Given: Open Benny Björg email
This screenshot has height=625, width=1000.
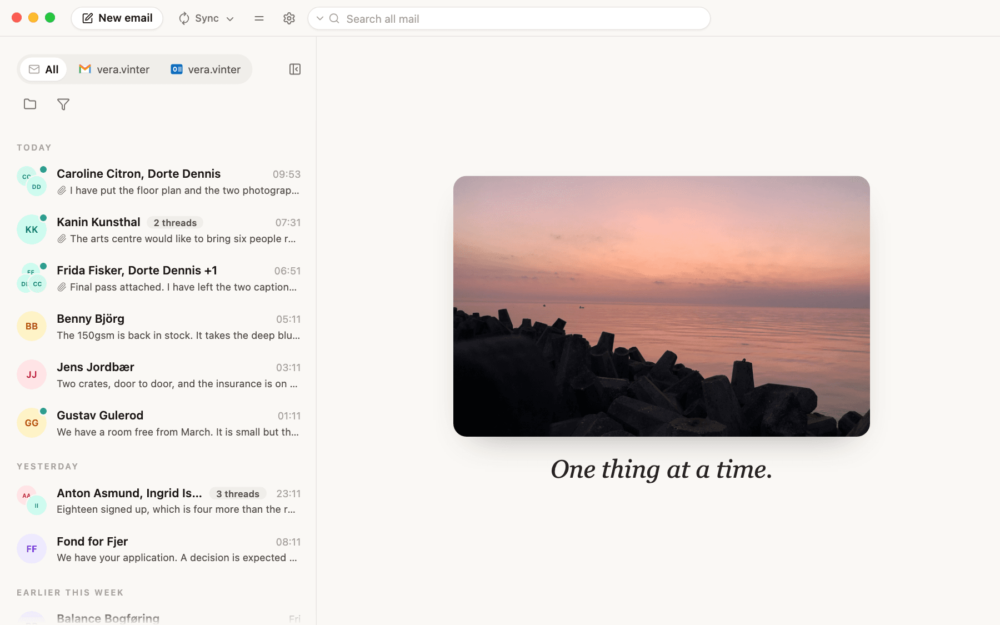Looking at the screenshot, I should coord(158,327).
